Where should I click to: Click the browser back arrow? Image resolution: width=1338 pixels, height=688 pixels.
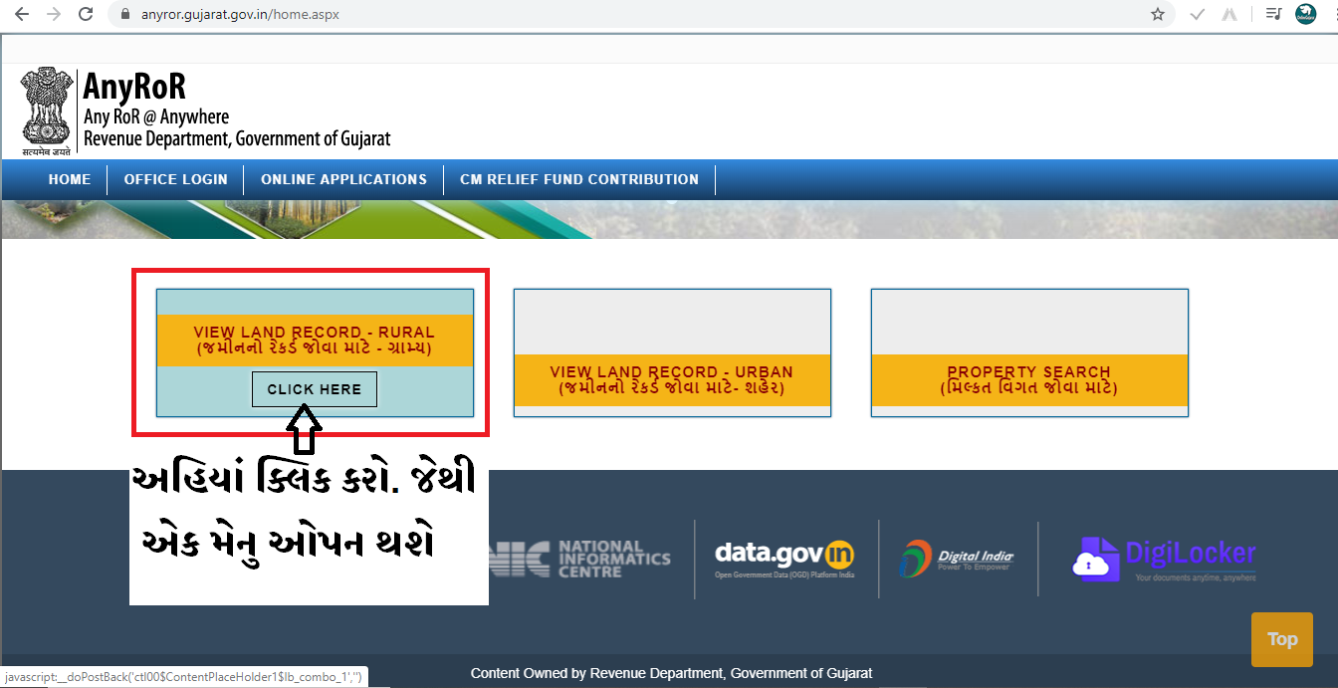21,14
